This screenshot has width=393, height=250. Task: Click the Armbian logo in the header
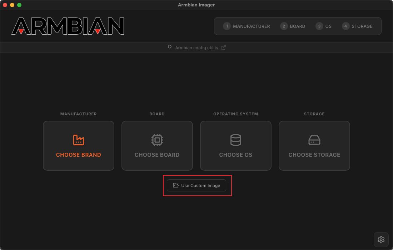pyautogui.click(x=68, y=26)
